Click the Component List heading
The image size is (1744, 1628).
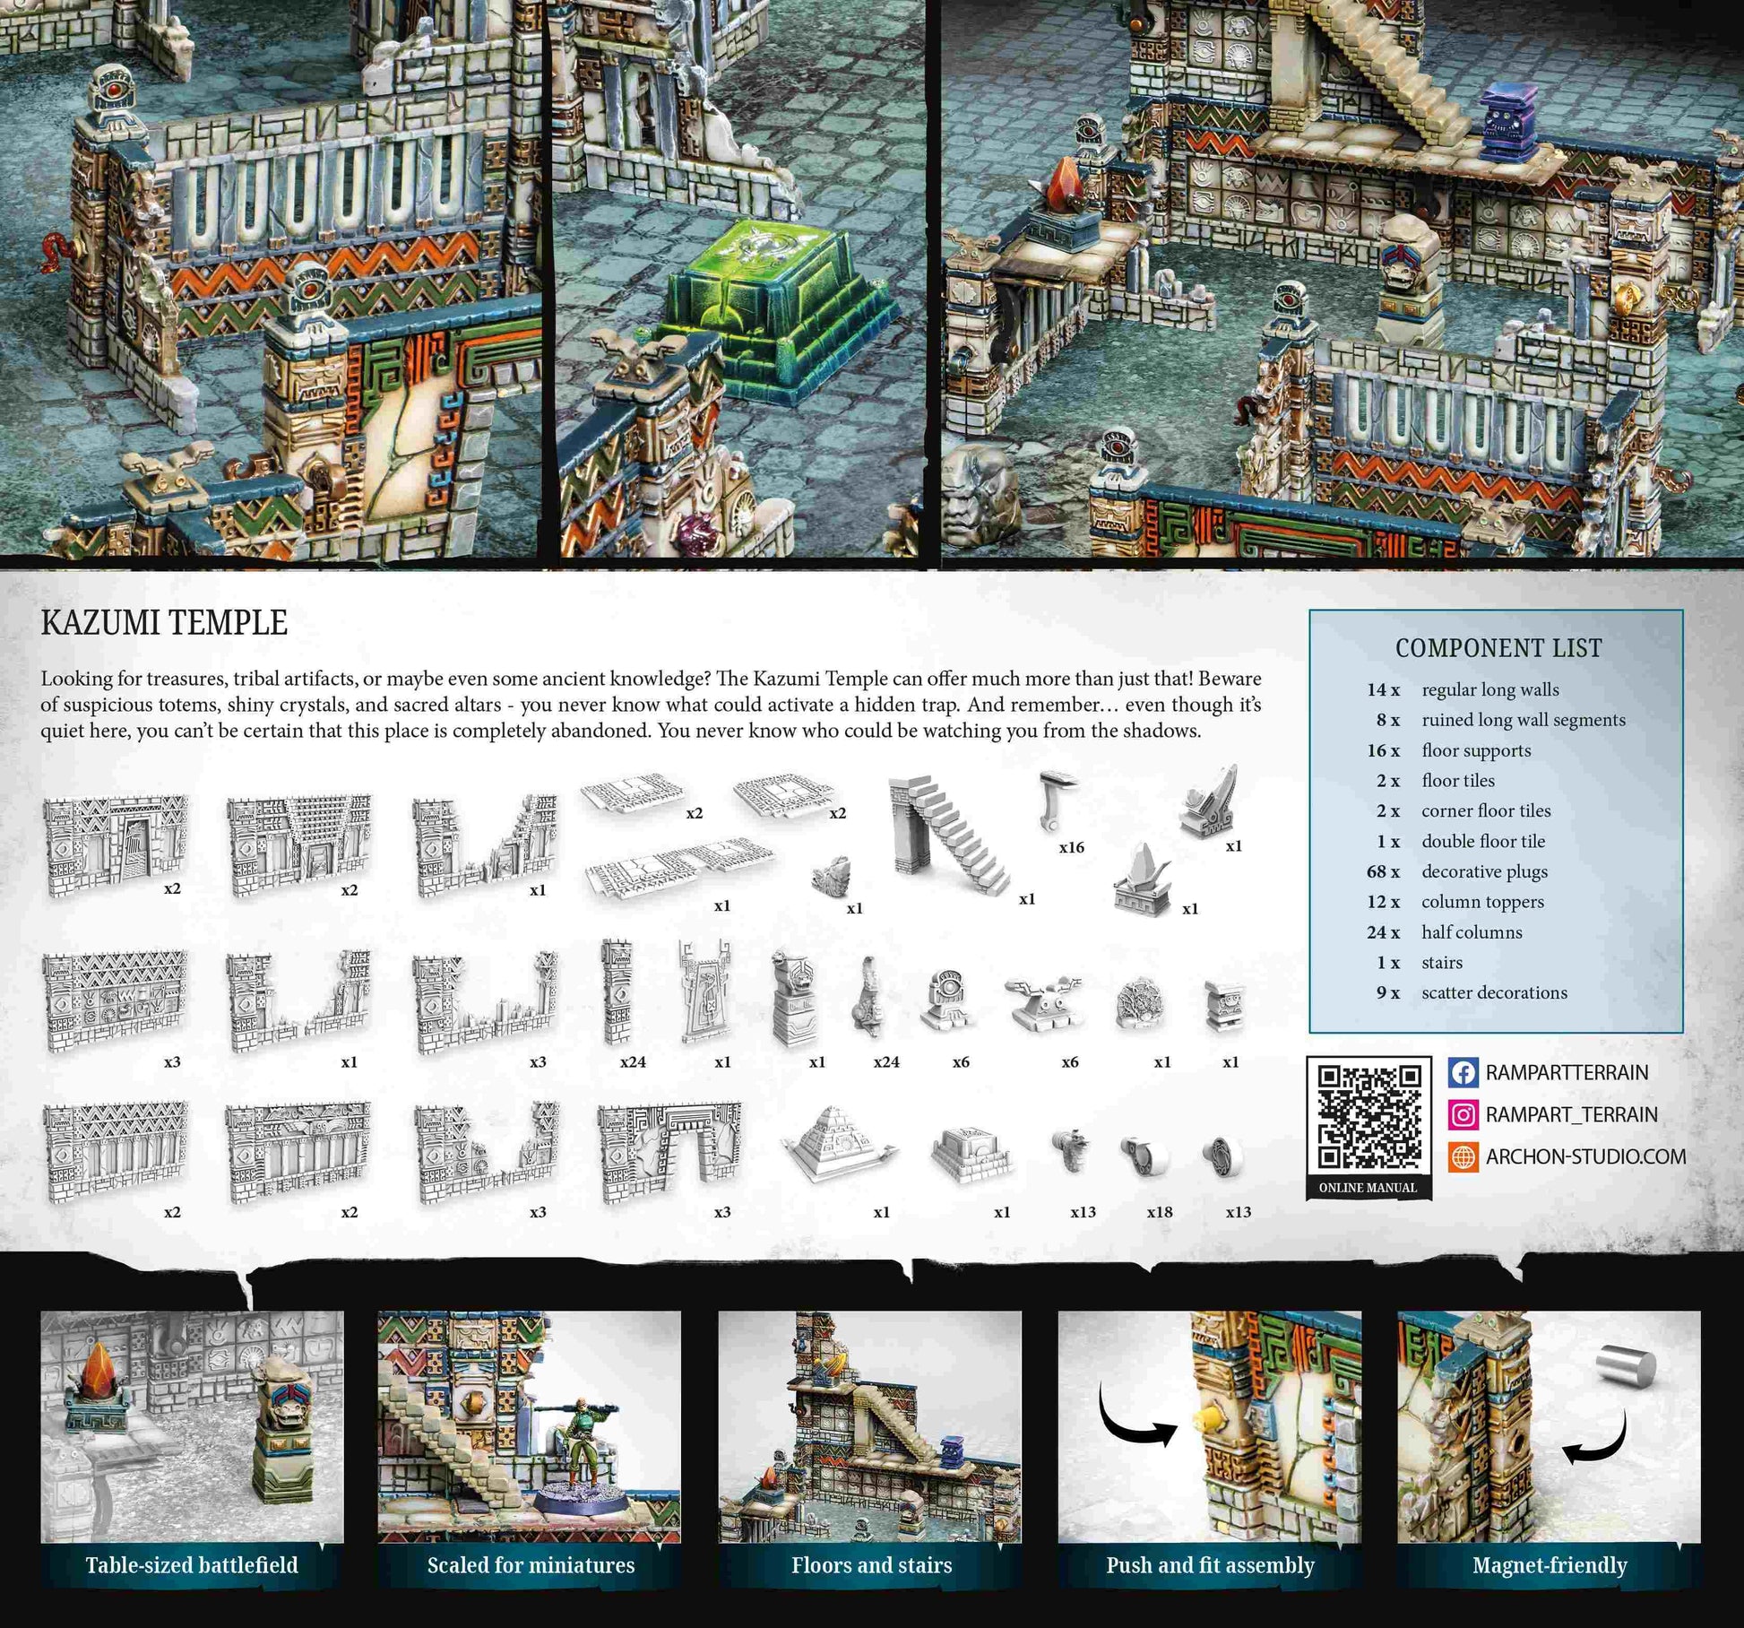[x=1498, y=648]
